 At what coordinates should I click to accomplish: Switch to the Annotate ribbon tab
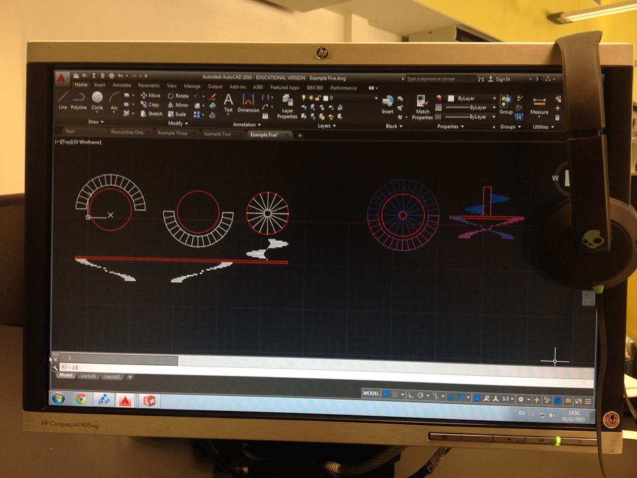pos(121,86)
